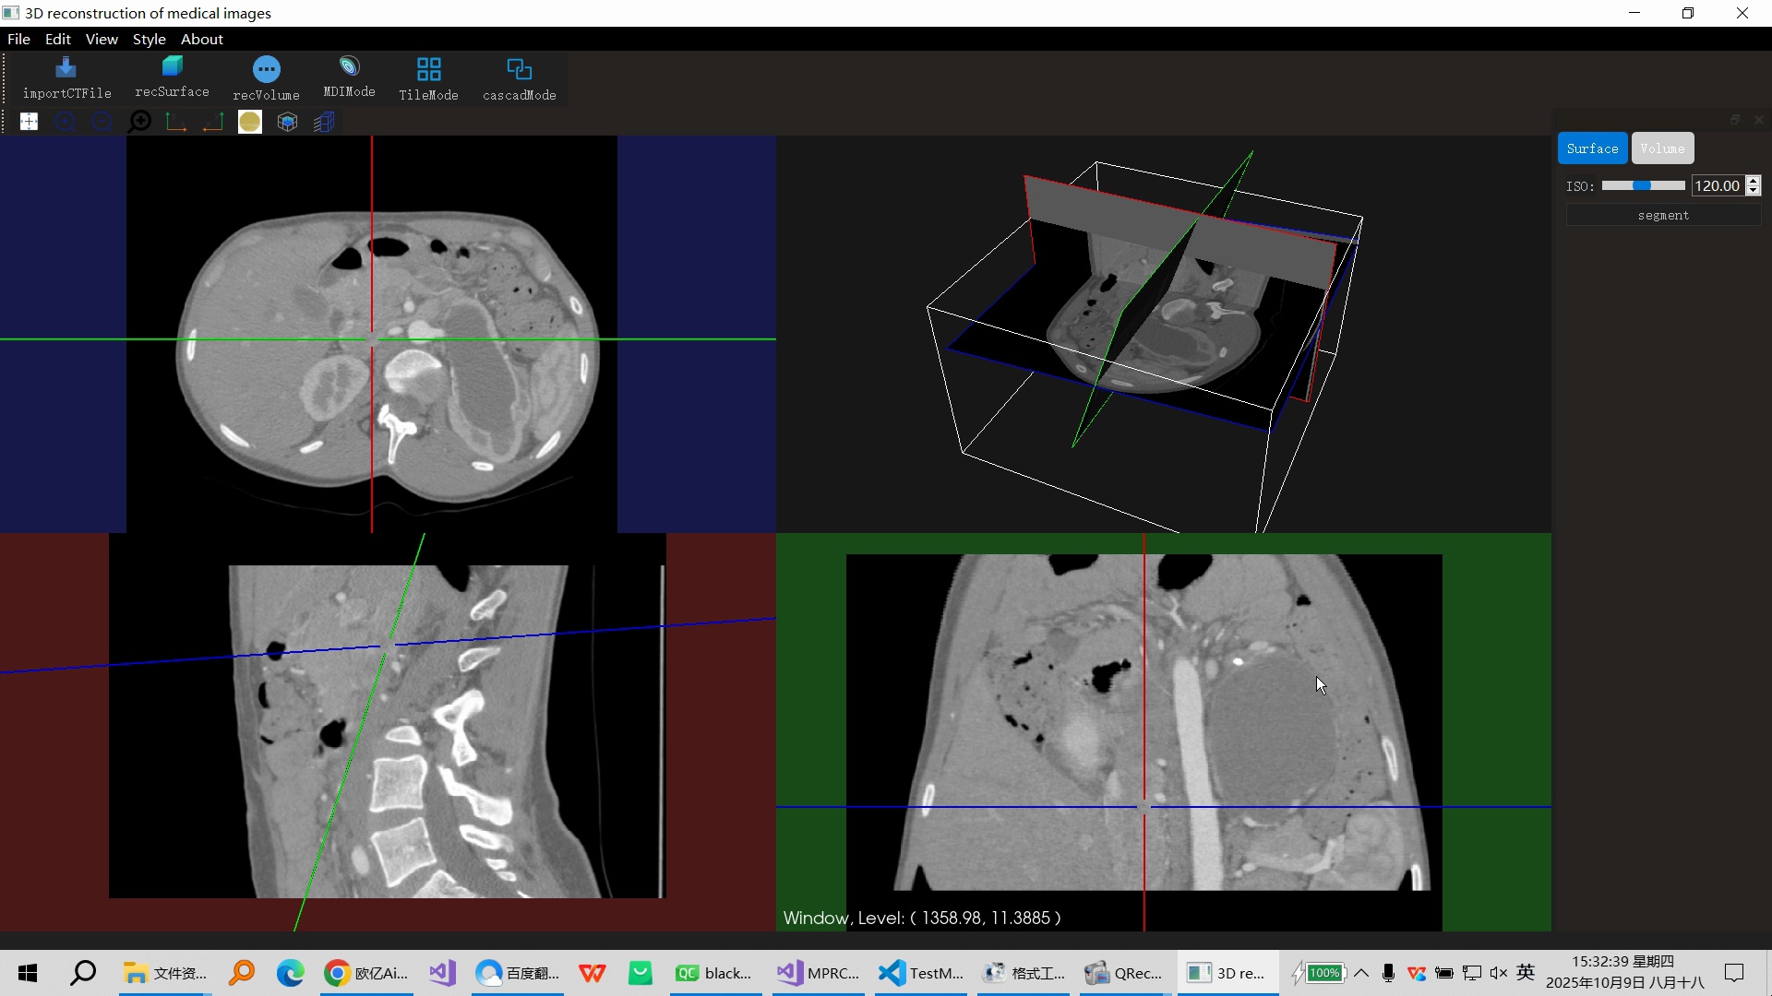Switch to MDIMode layout
The image size is (1772, 996).
tap(349, 78)
